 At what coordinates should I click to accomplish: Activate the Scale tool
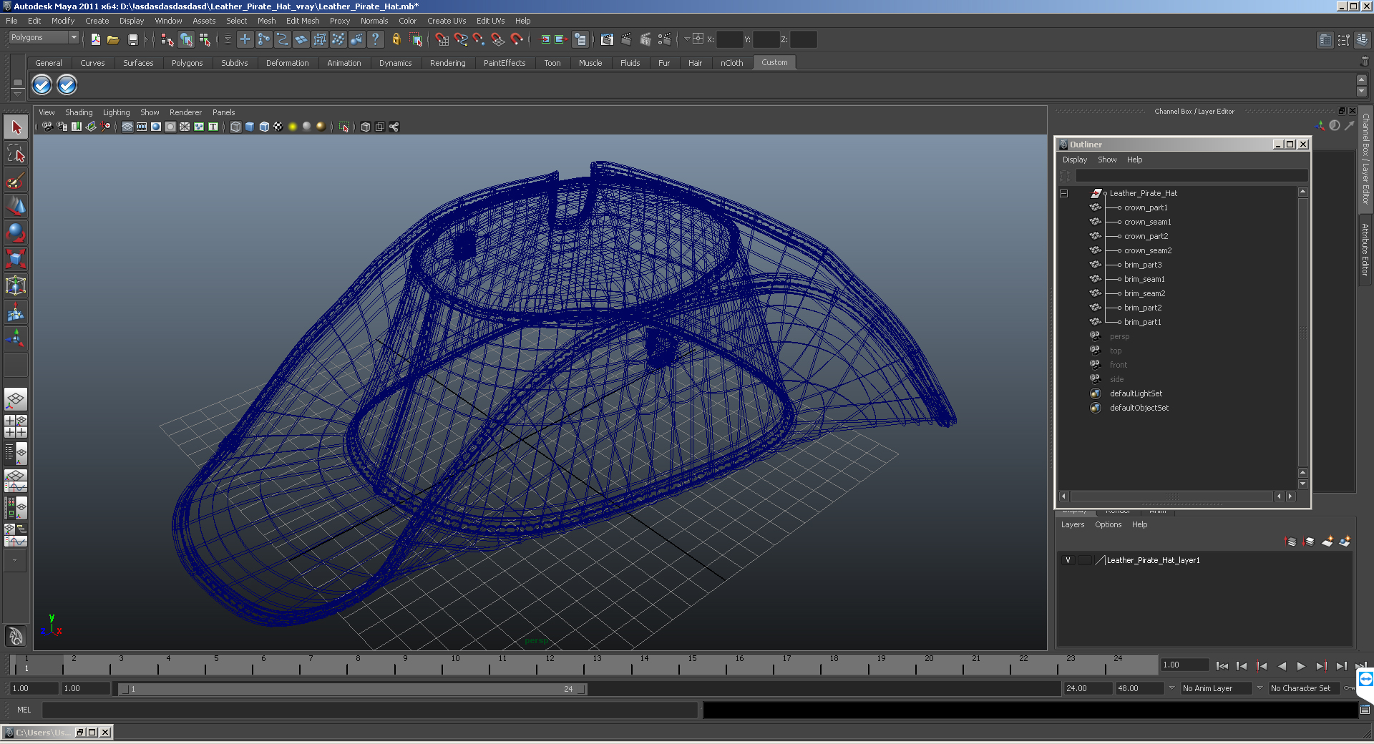[x=16, y=259]
